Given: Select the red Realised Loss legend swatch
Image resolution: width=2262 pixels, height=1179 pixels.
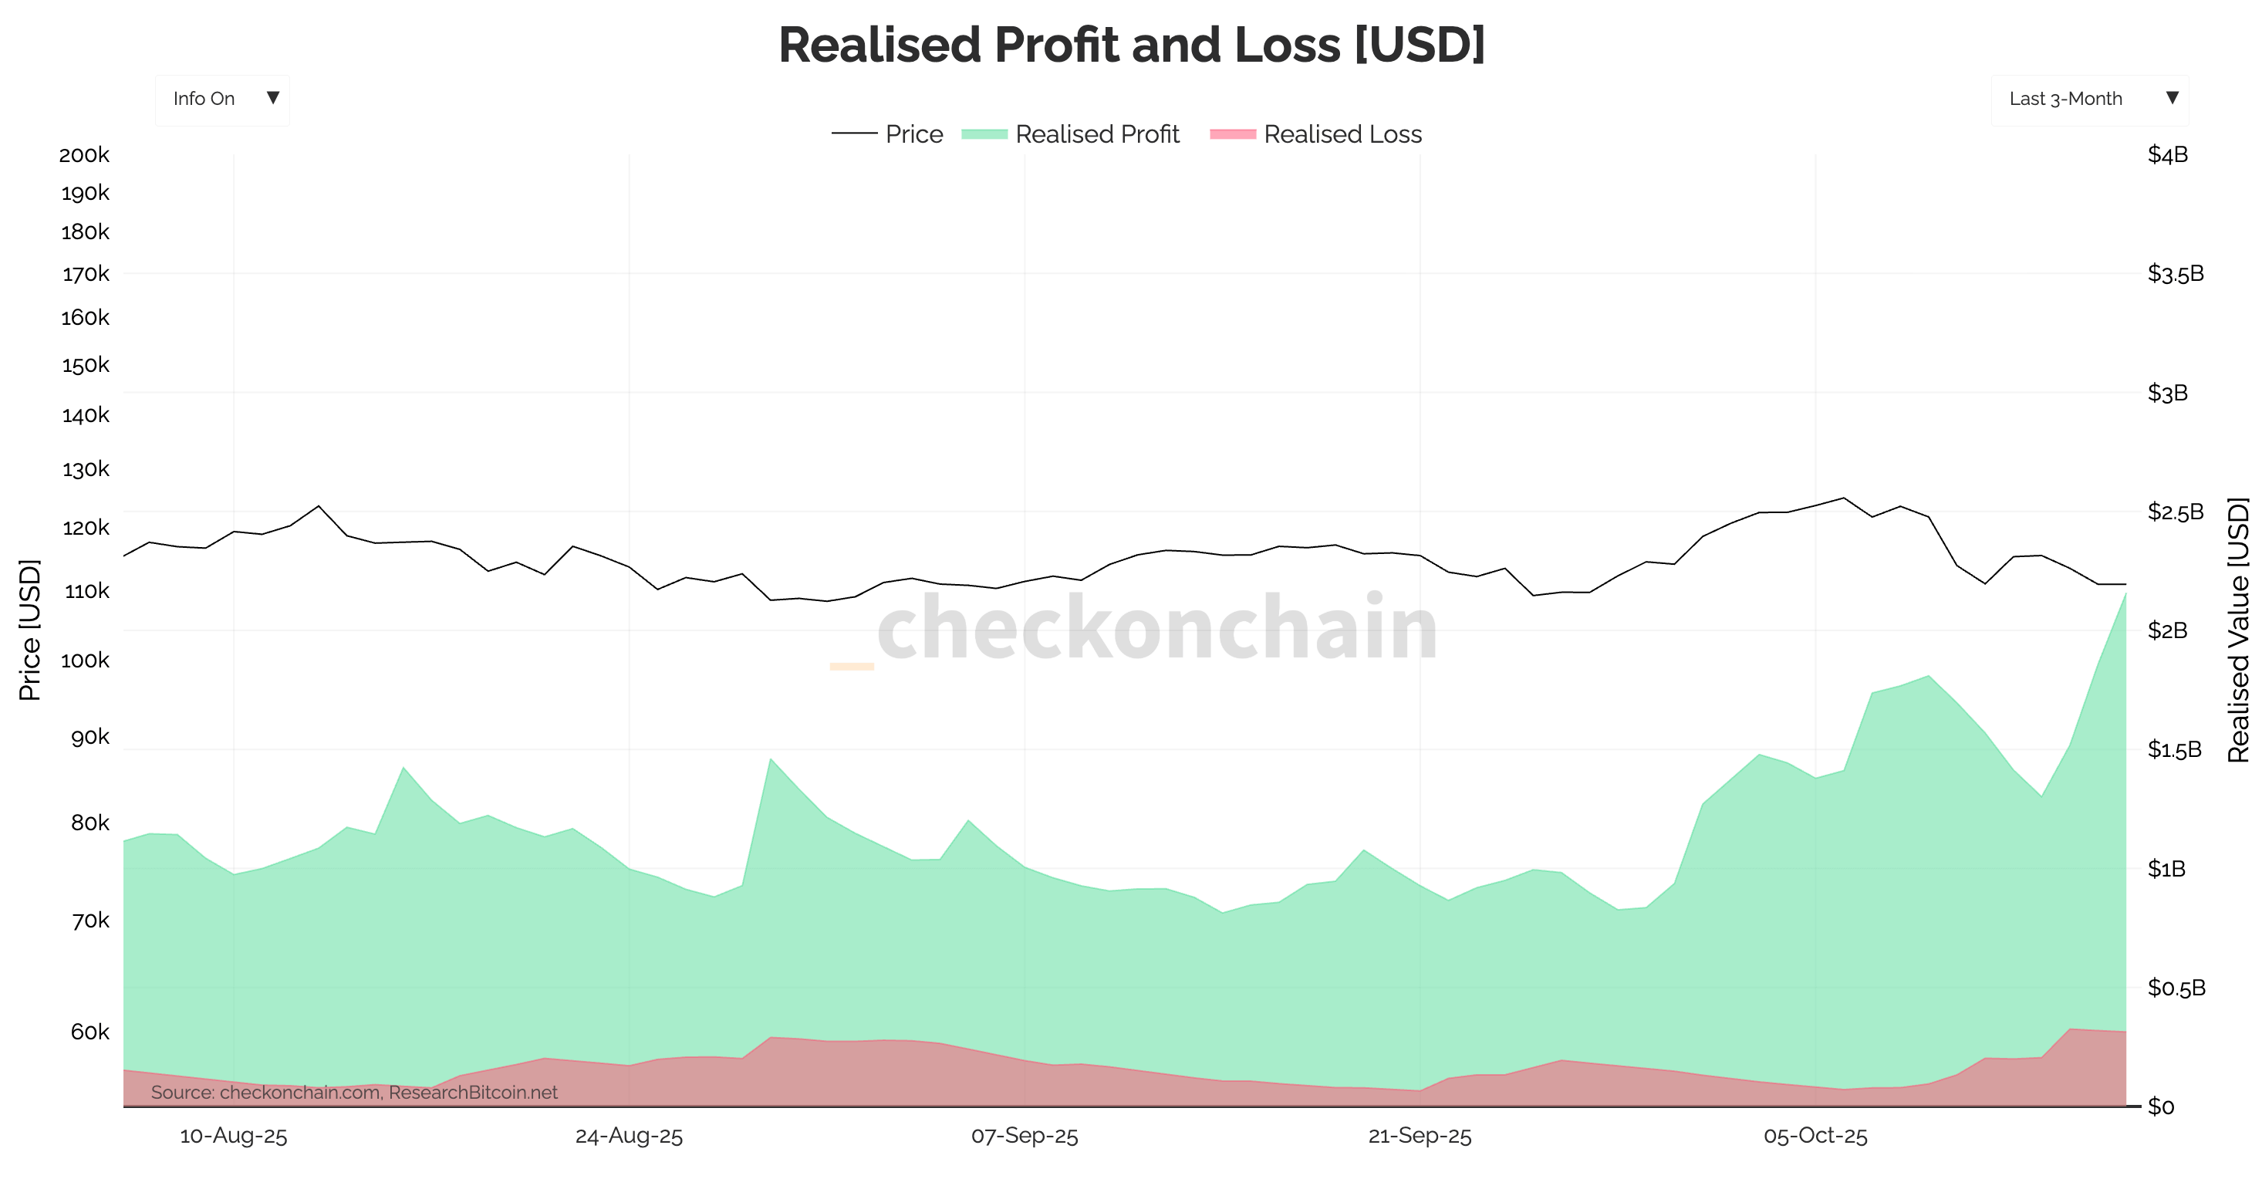Looking at the screenshot, I should coord(1234,133).
